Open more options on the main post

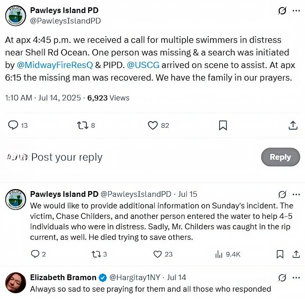pyautogui.click(x=296, y=11)
